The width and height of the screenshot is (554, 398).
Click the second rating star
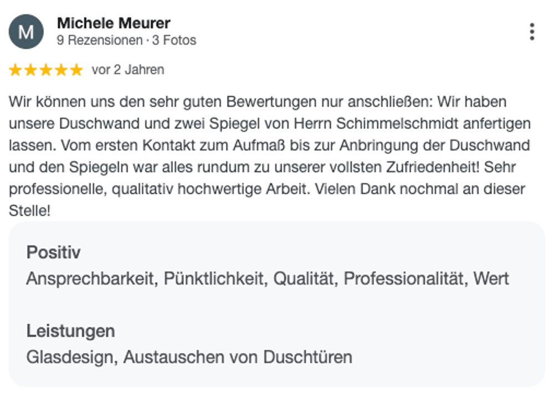coord(30,70)
